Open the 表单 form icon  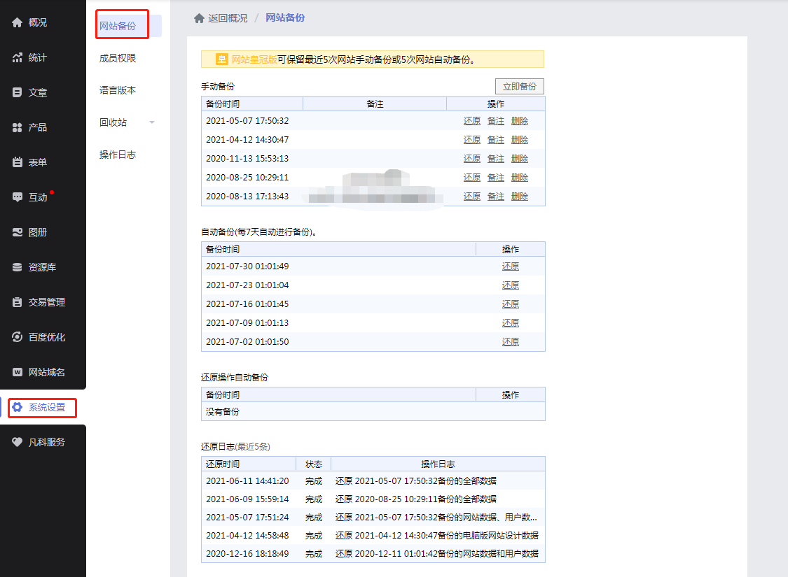point(17,162)
